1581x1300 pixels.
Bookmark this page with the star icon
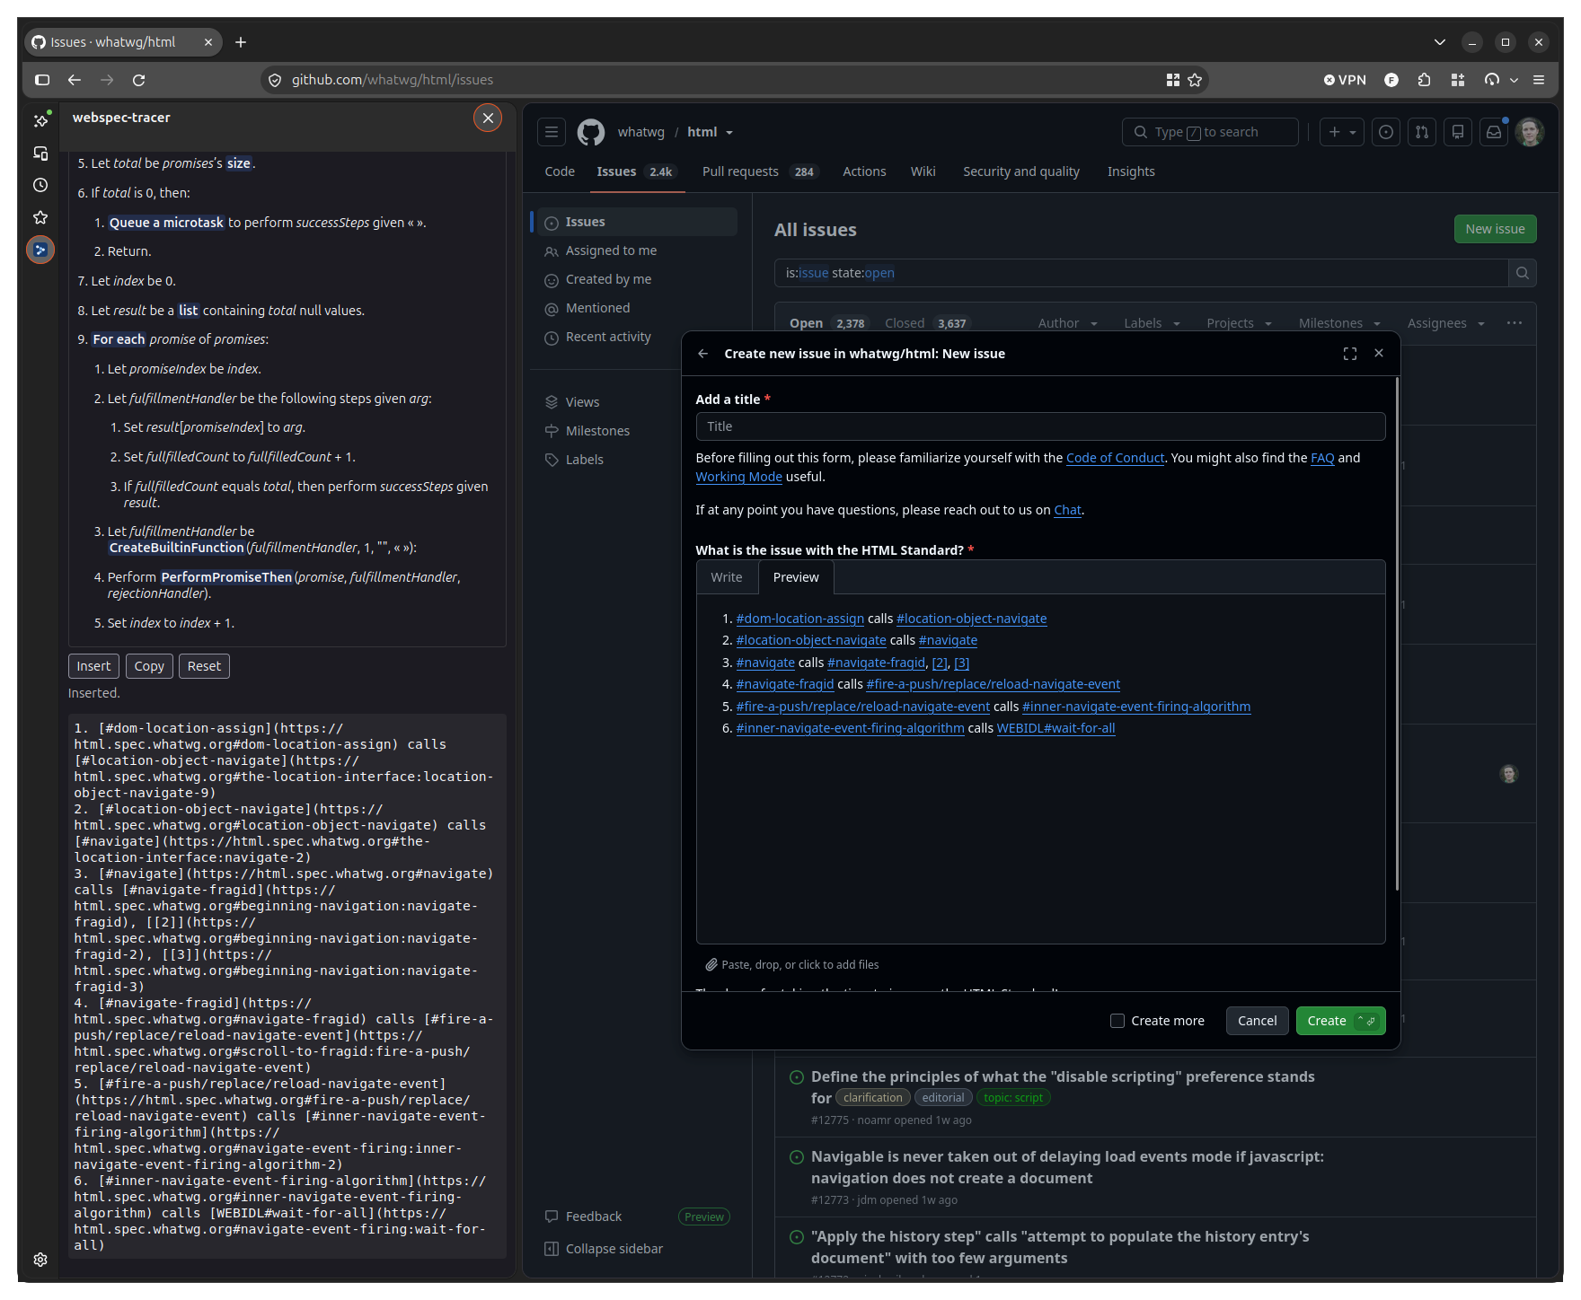point(1195,80)
